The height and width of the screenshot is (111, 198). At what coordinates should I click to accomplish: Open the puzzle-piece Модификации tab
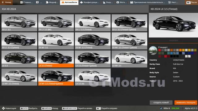point(52,2)
